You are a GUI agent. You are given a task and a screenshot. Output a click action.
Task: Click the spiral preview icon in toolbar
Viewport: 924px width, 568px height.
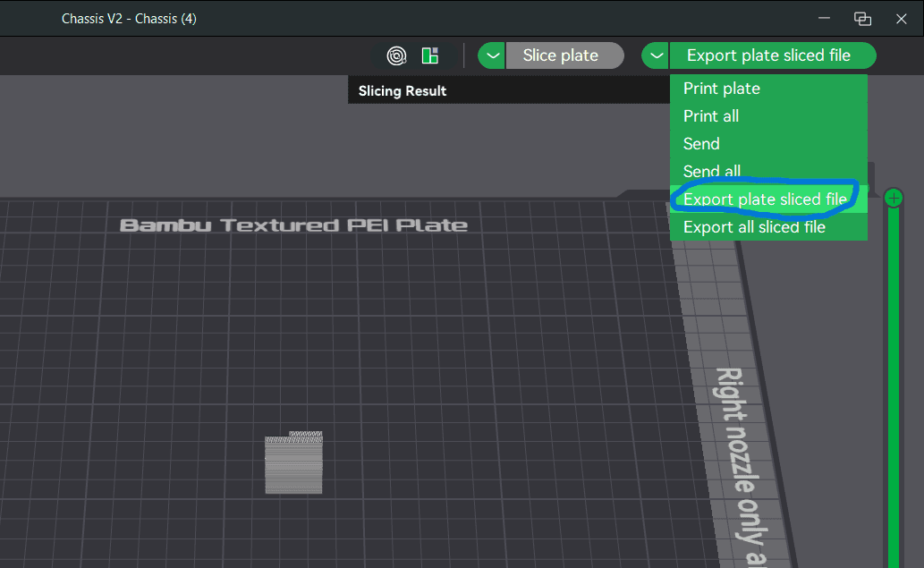[x=396, y=55]
